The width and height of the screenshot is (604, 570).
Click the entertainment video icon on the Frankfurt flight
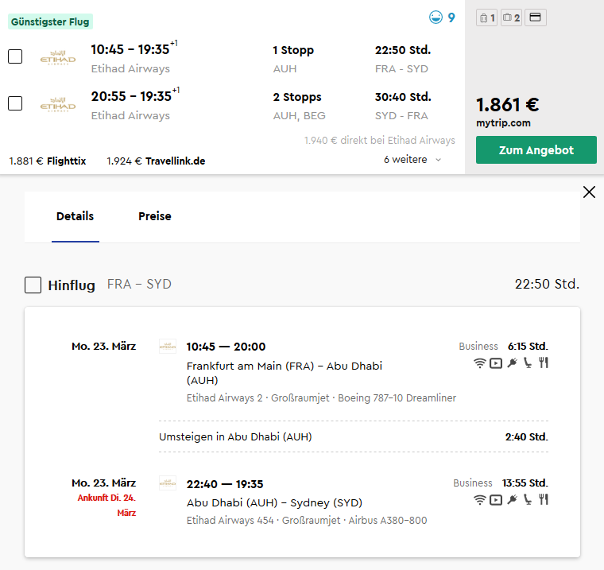(x=496, y=363)
